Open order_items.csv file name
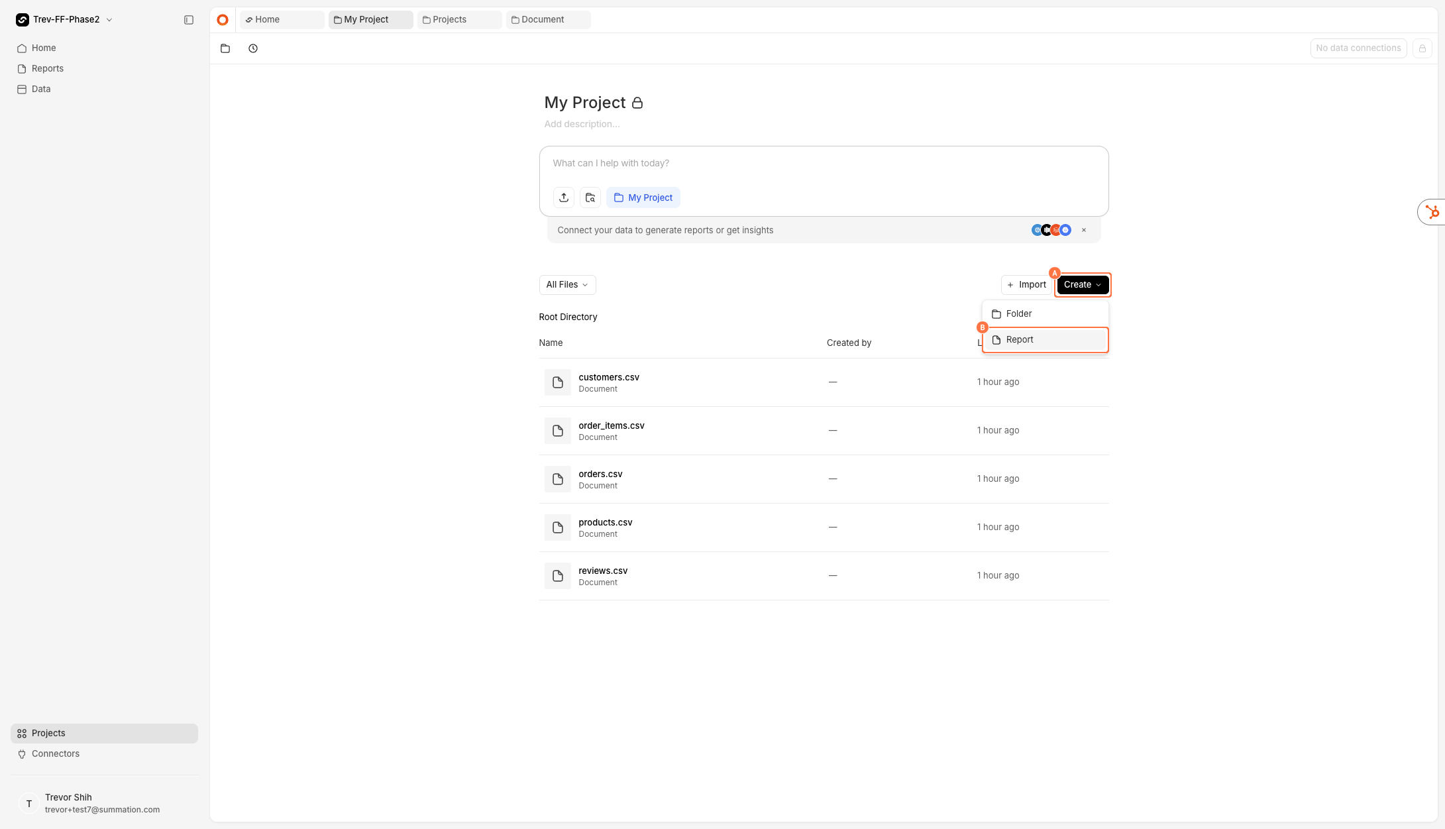Image resolution: width=1445 pixels, height=829 pixels. 612,425
